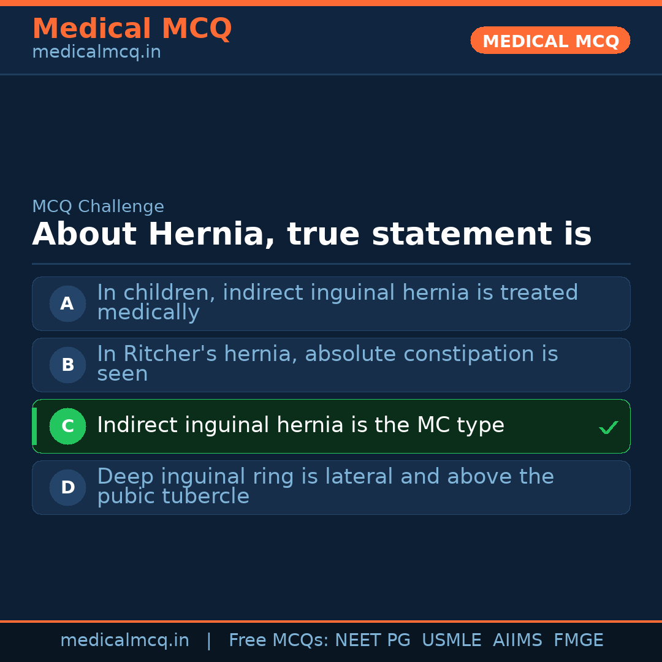Click the Medical MCQ header title

132,29
